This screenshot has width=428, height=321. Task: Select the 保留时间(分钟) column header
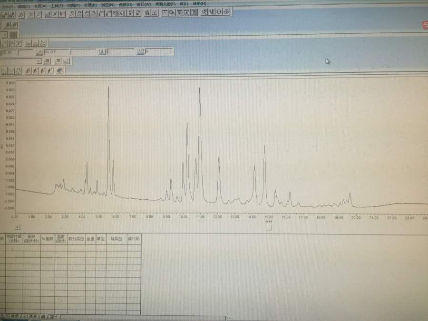point(14,239)
